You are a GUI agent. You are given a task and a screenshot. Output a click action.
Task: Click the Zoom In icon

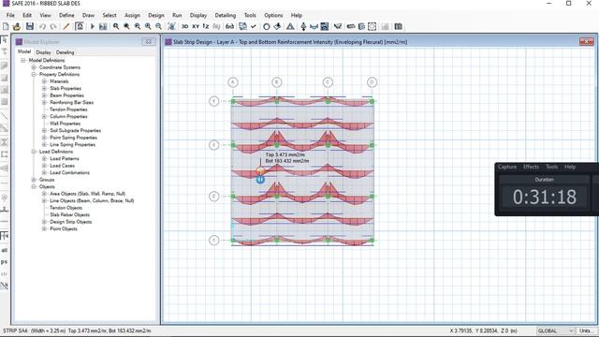pos(148,26)
